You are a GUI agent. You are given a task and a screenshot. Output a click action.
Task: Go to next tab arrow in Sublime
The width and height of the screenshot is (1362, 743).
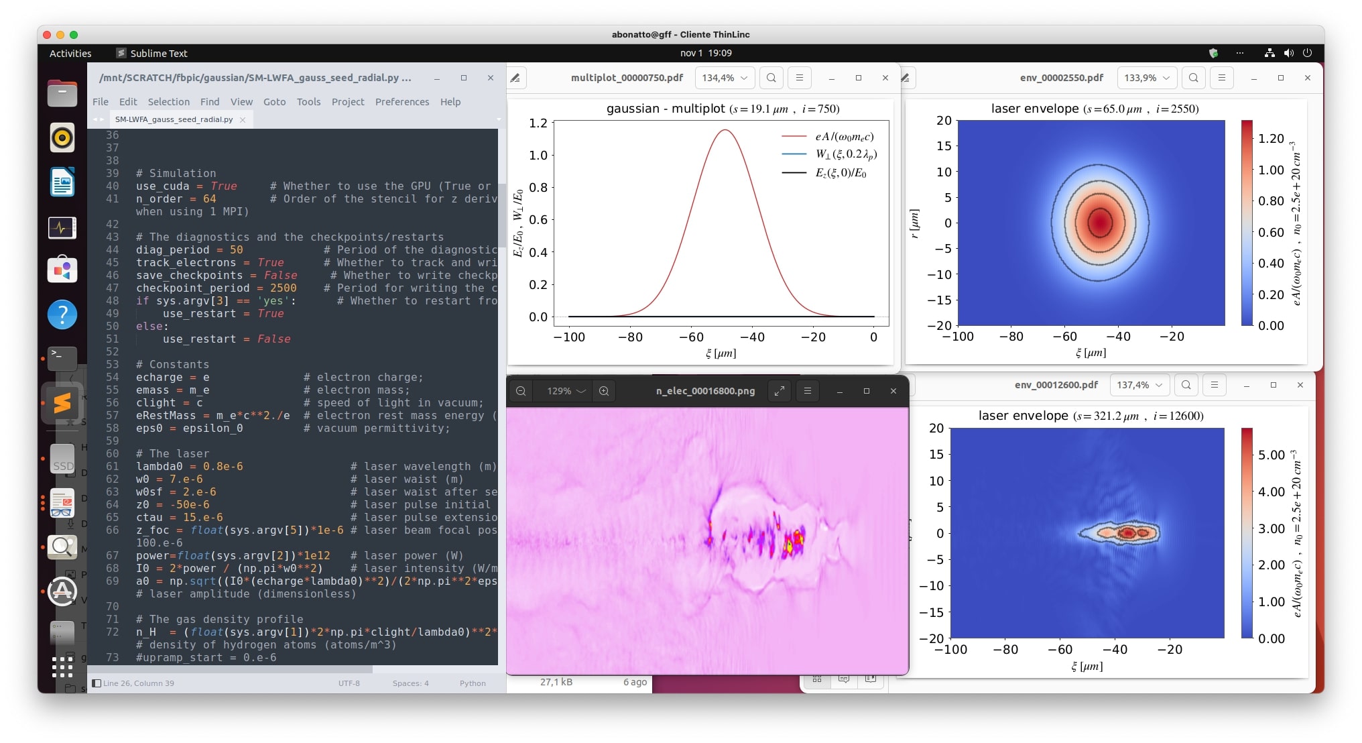[x=103, y=119]
